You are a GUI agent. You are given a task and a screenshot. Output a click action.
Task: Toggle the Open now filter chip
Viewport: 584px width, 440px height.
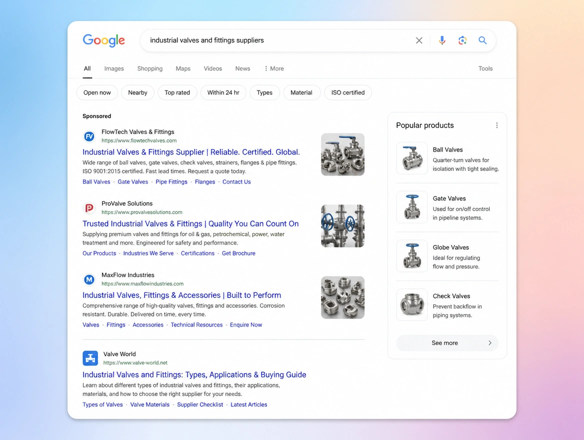(97, 92)
